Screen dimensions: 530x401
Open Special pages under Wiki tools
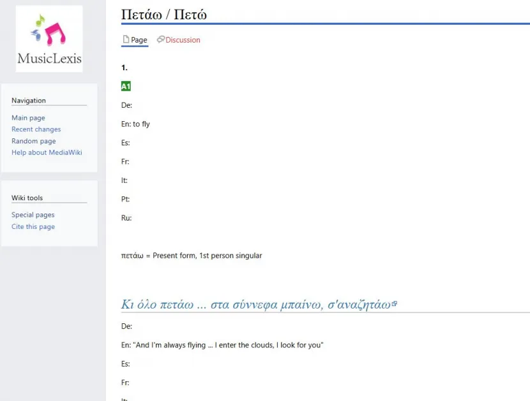point(33,215)
